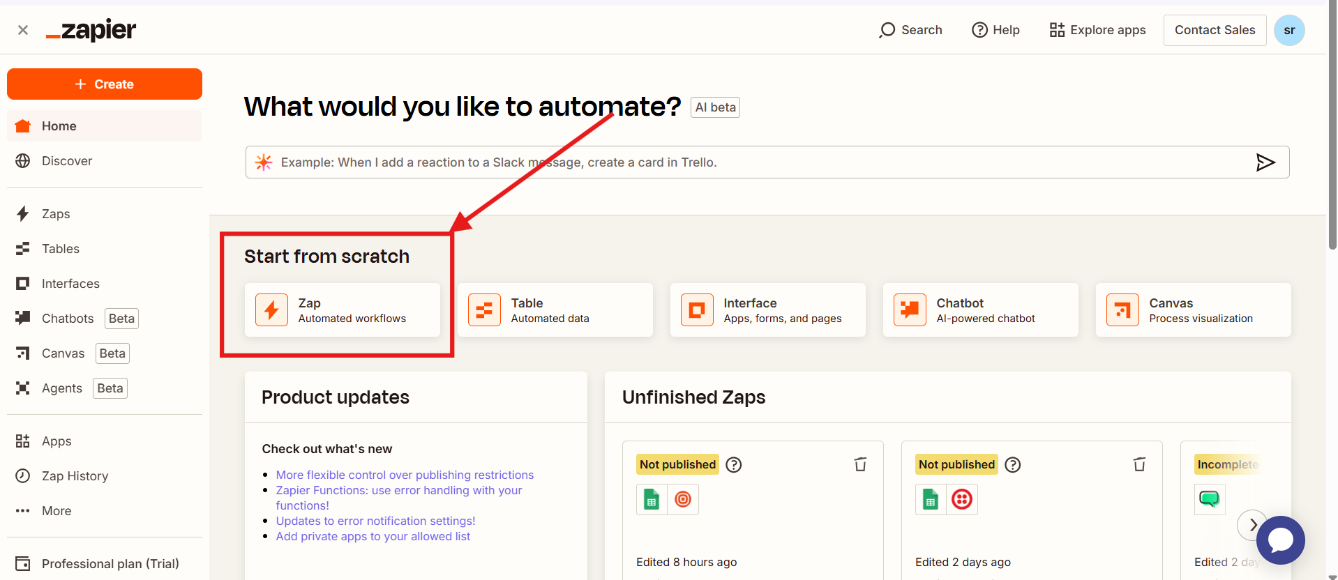Create a new Canvas from scratch
Viewport: 1338px width, 580px height.
click(x=1194, y=310)
